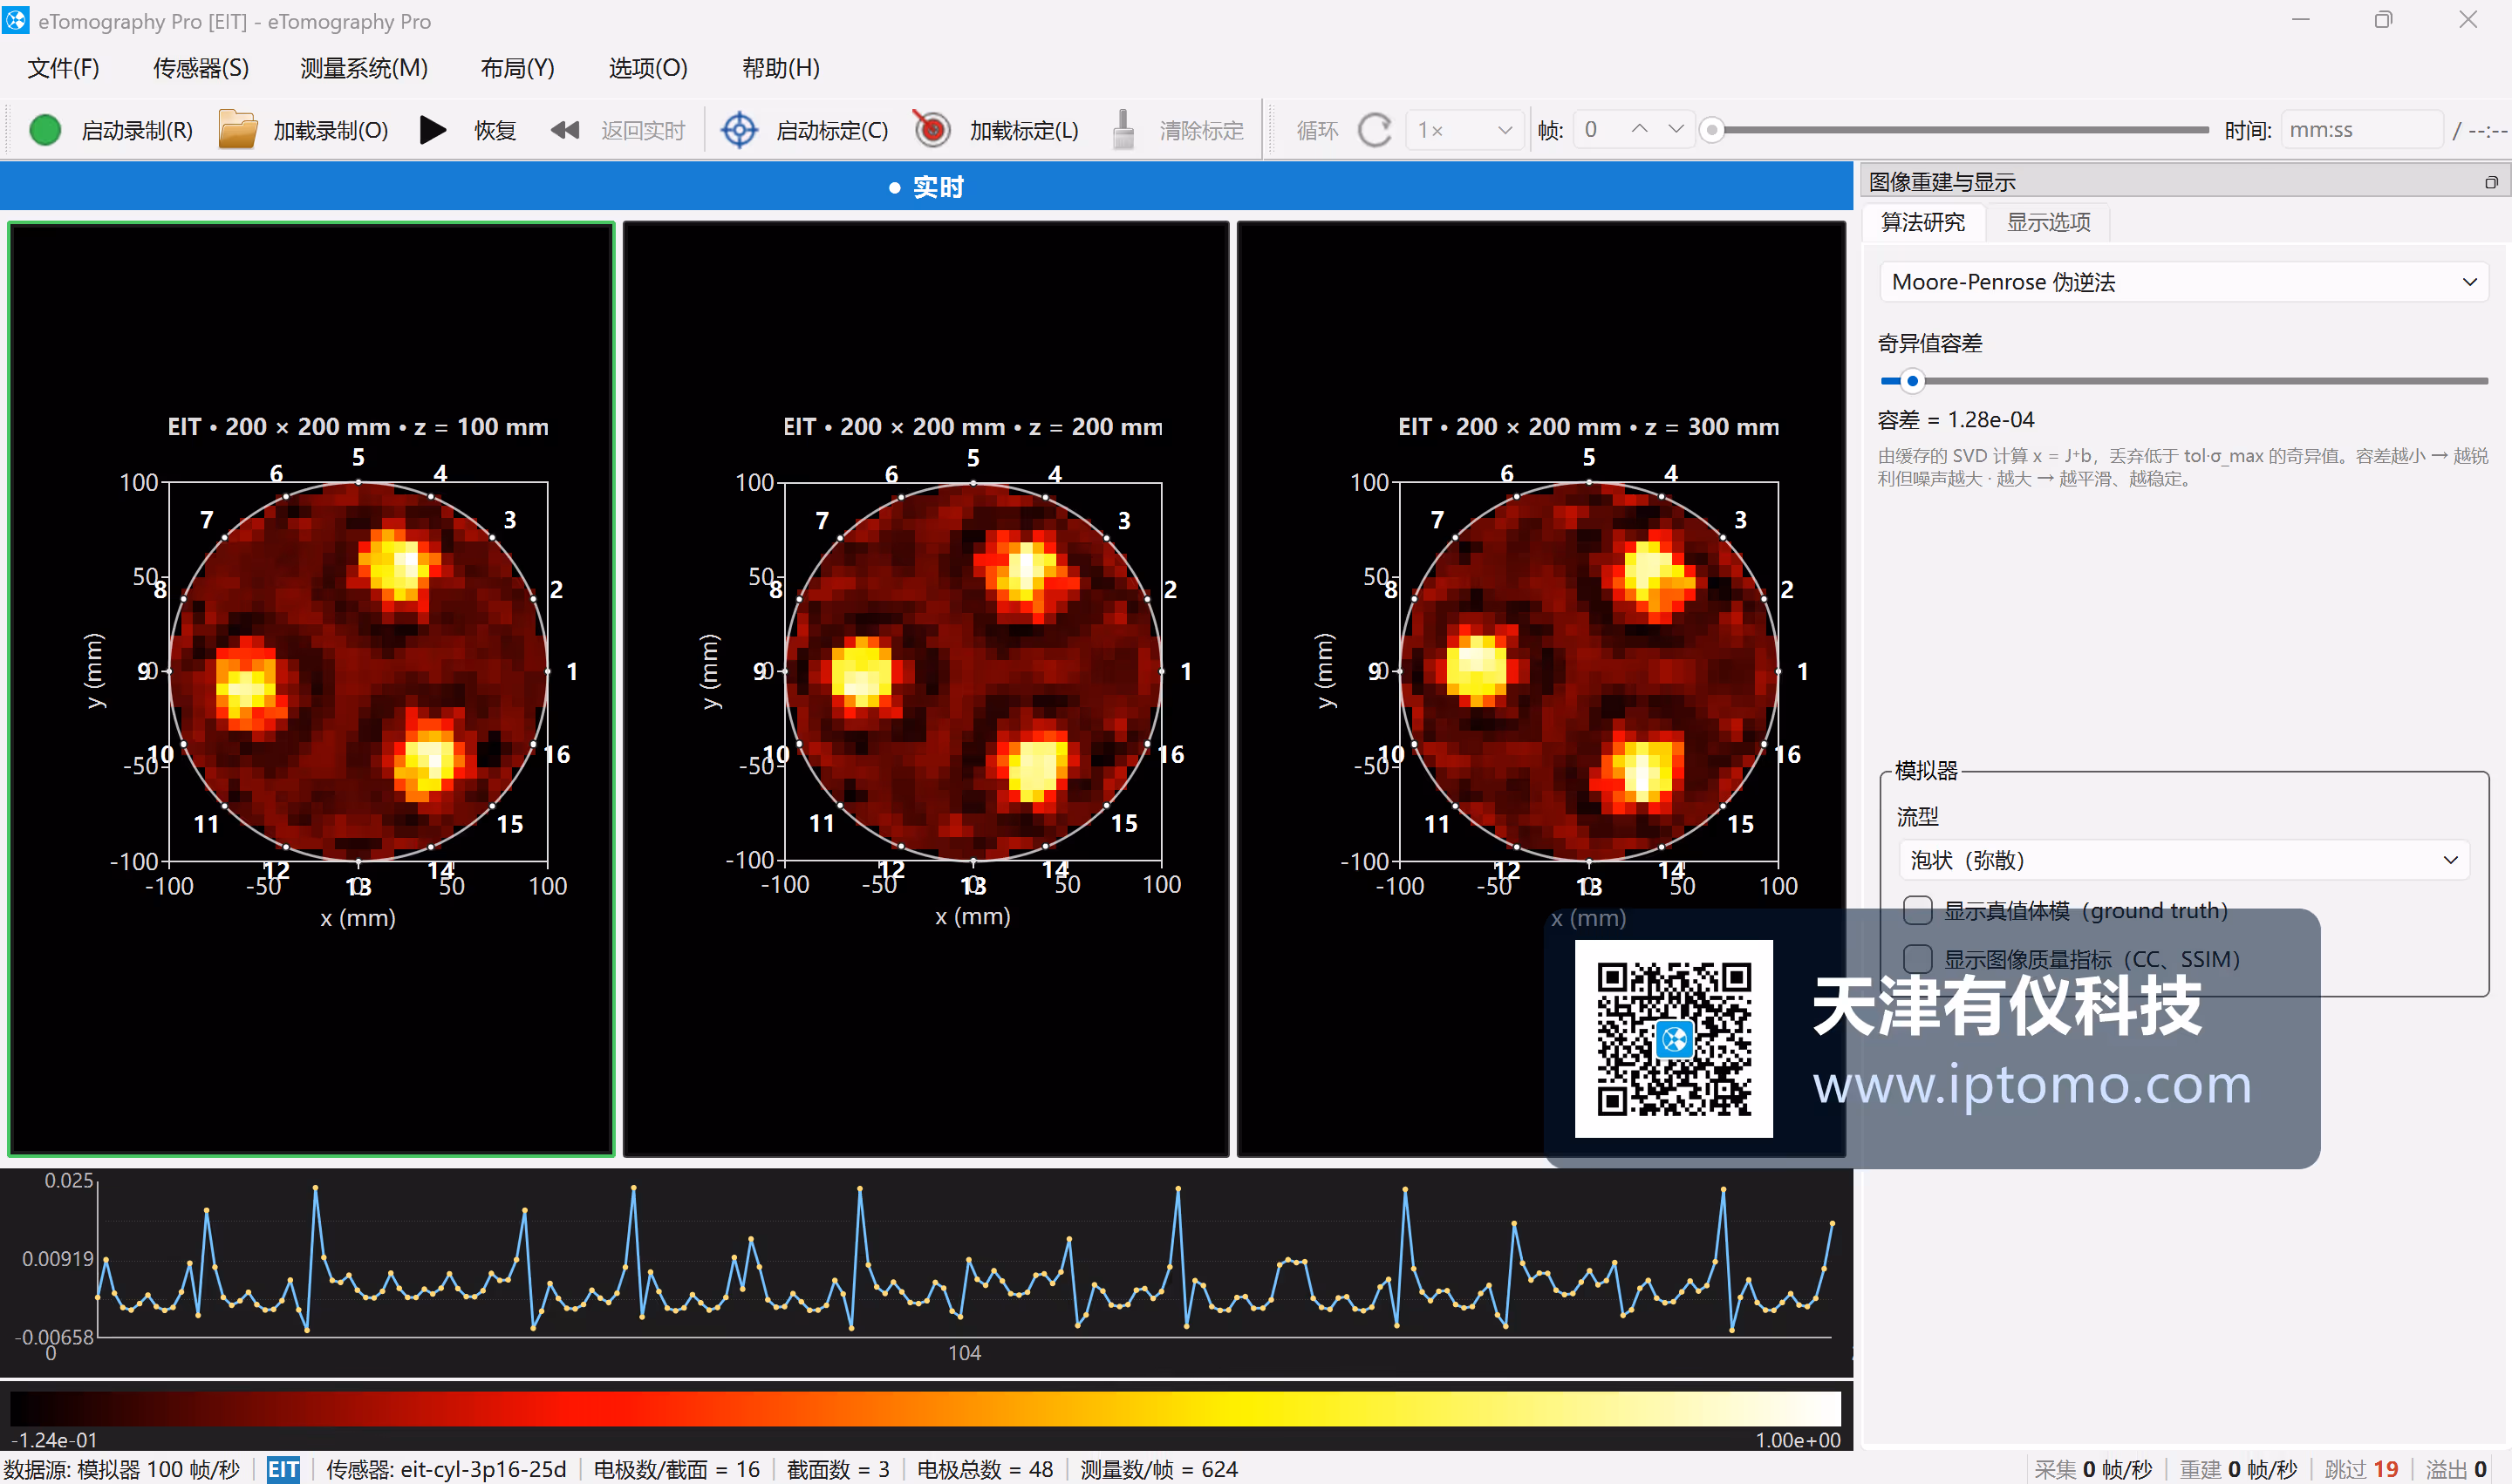The image size is (2512, 1484).
Task: Click the start calibration crosshair icon
Action: 740,130
